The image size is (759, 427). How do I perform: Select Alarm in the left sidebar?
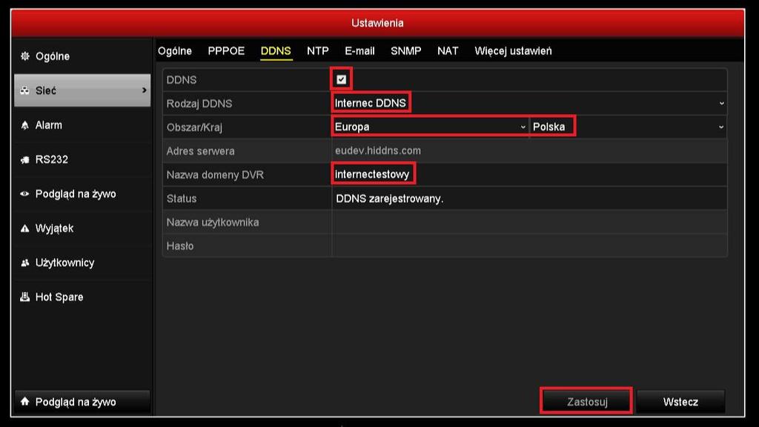click(x=82, y=125)
